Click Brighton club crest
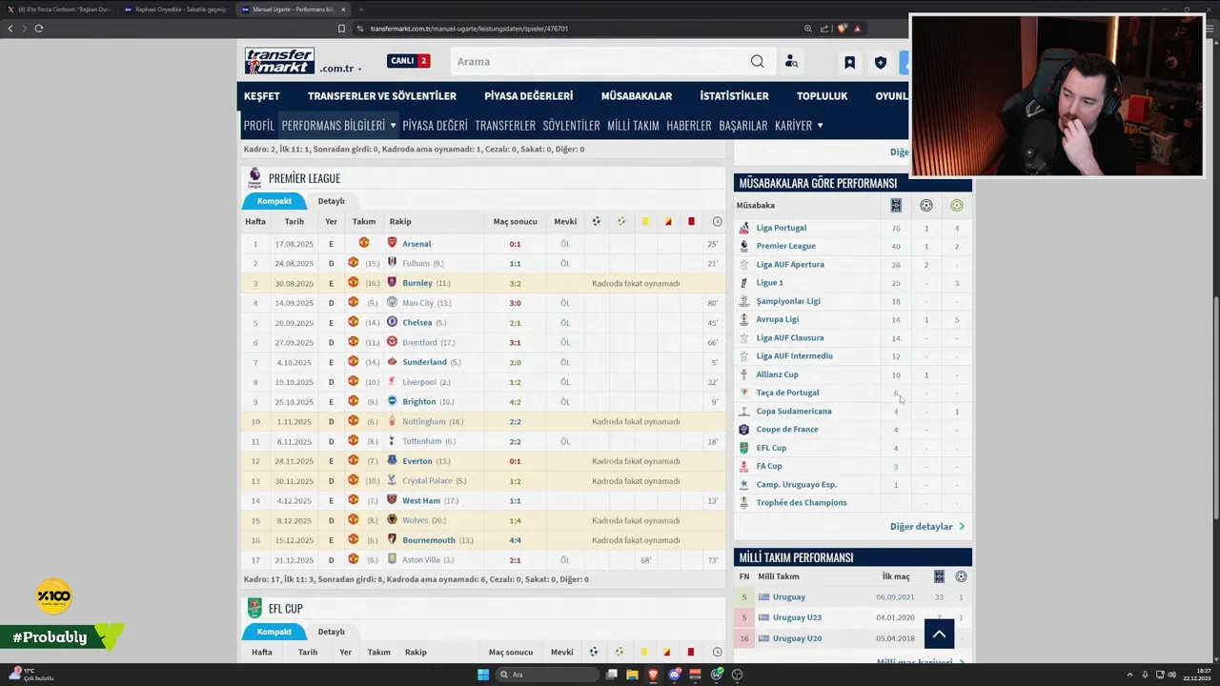 click(392, 401)
